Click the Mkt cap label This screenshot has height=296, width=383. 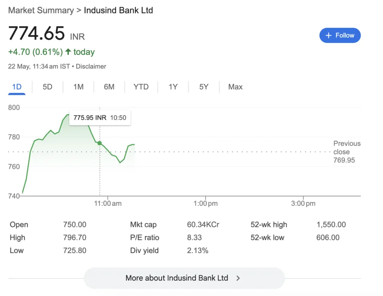coord(143,225)
